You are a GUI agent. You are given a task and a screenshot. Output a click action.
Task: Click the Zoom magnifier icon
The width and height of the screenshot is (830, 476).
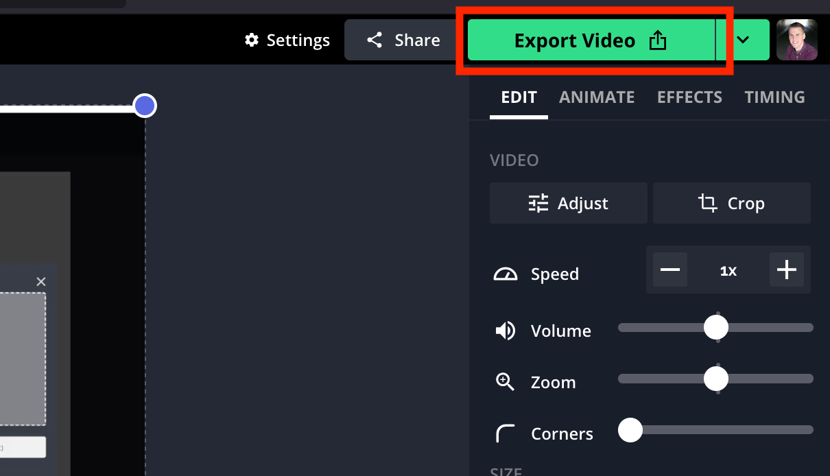(506, 381)
